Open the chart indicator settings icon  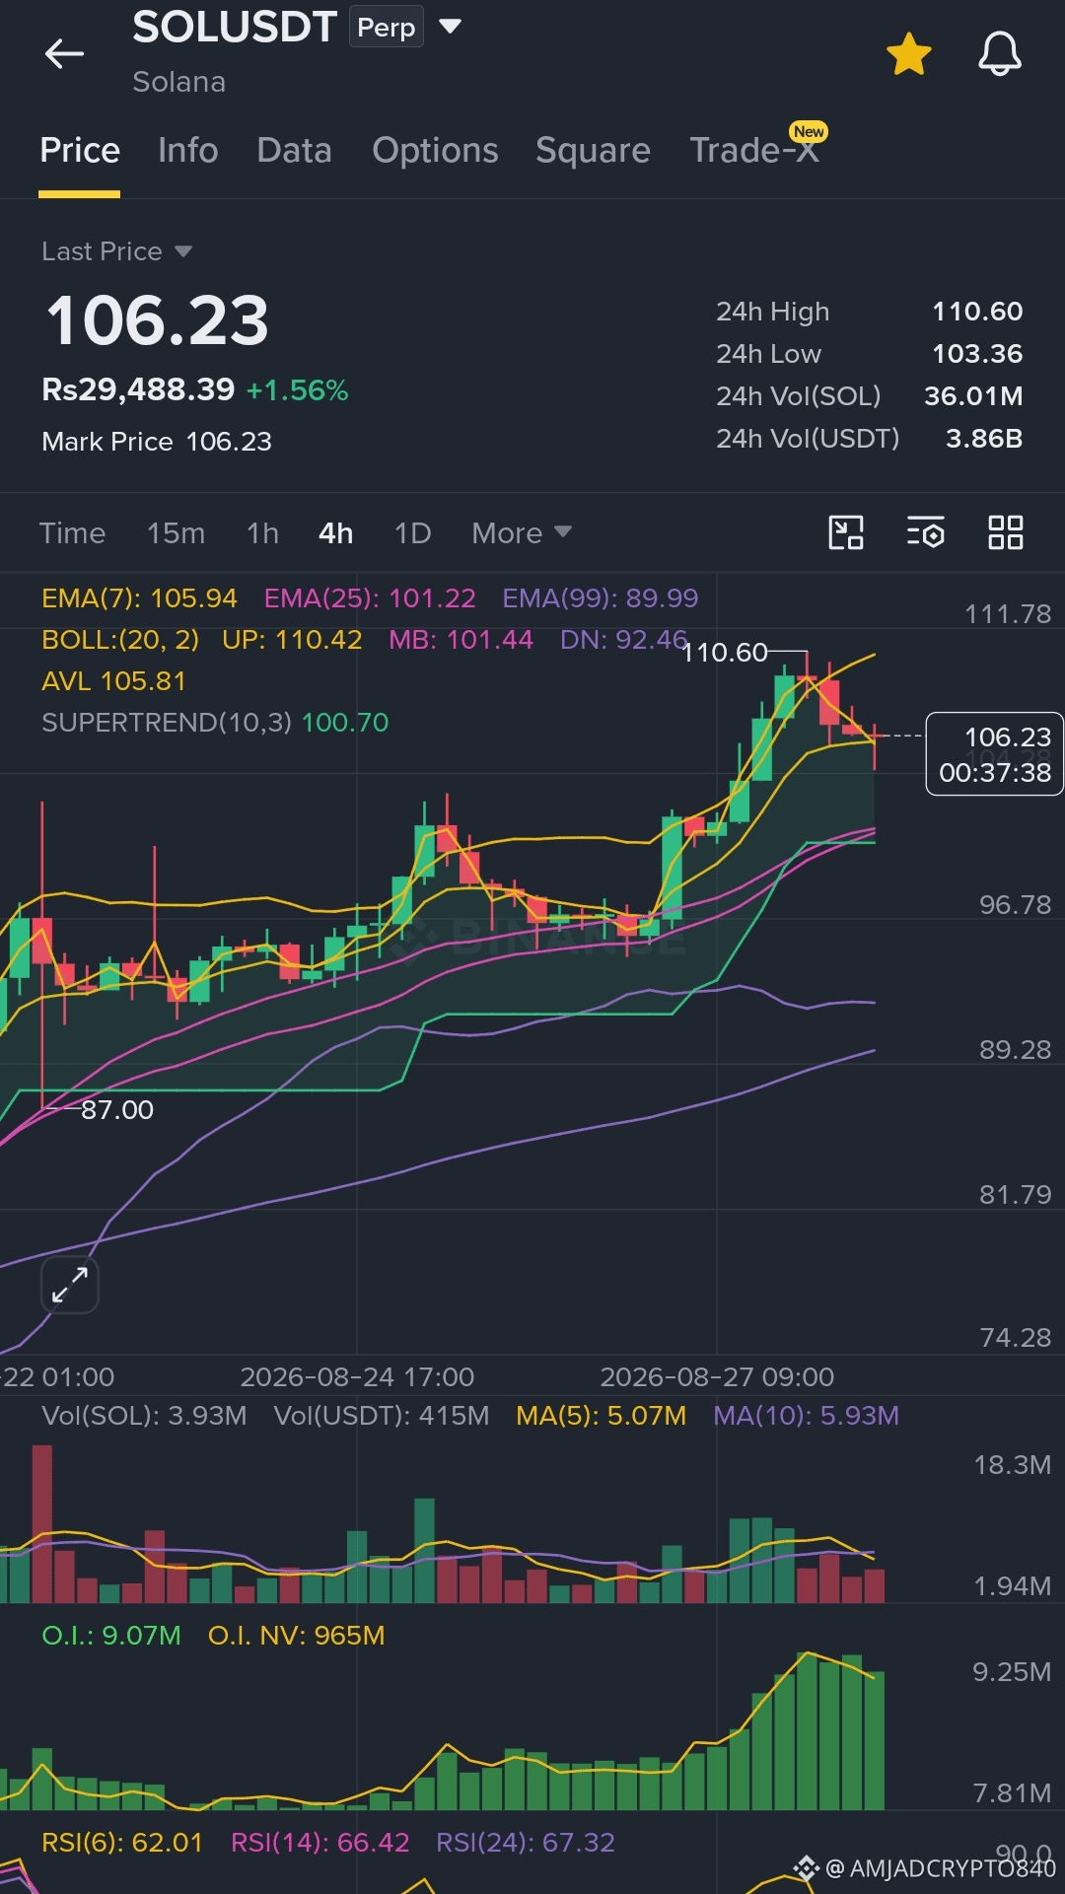[x=925, y=532]
